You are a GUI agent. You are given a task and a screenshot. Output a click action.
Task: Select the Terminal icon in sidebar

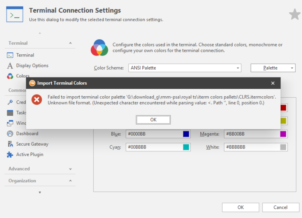click(10, 55)
